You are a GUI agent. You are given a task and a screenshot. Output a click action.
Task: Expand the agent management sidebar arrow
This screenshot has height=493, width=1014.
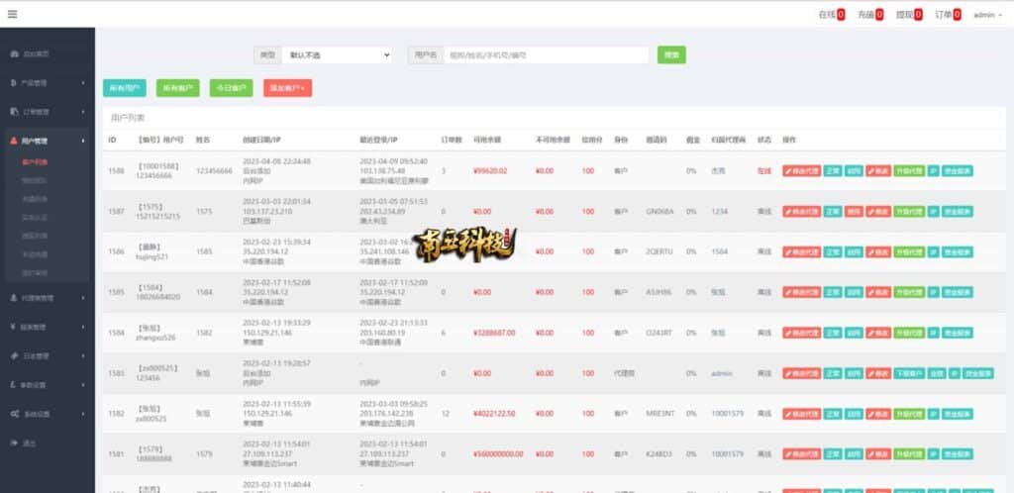click(x=83, y=298)
